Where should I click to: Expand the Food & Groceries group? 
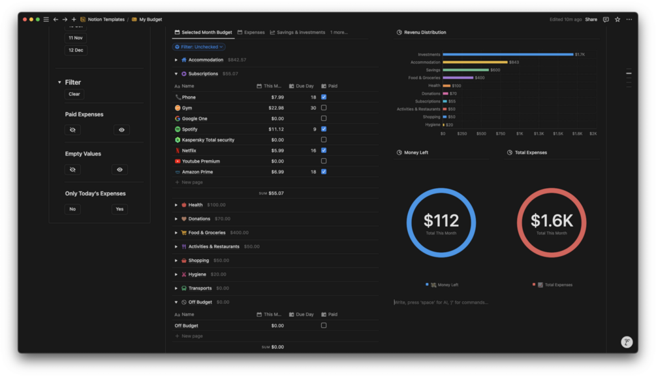176,233
